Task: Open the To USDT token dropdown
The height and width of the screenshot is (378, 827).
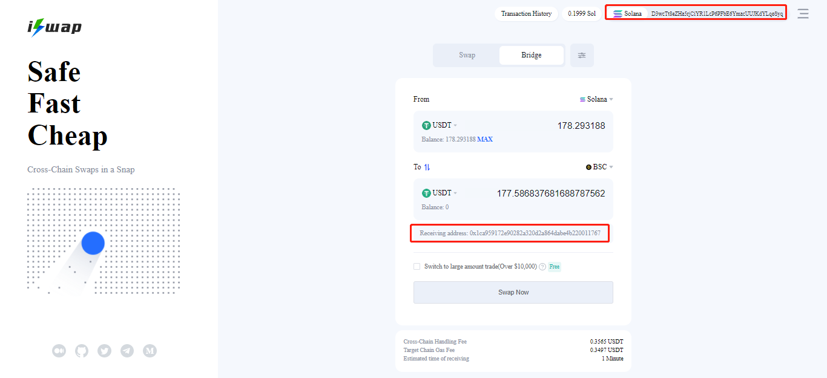Action: pos(440,193)
